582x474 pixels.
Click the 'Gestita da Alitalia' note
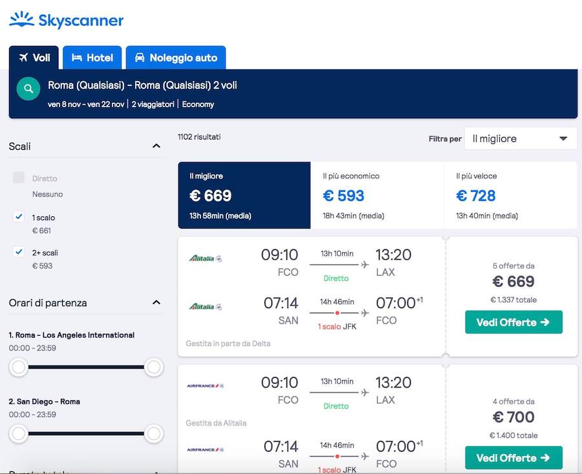(x=217, y=423)
